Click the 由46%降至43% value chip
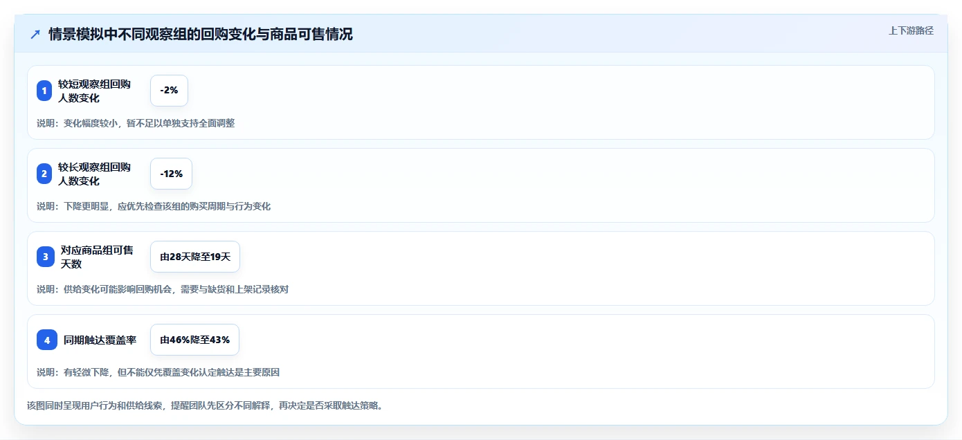The image size is (962, 440). coord(194,340)
